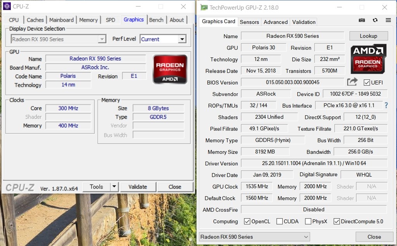
Task: Click the refresh icon in GPU-Z toolbar
Action: pyautogui.click(x=375, y=20)
